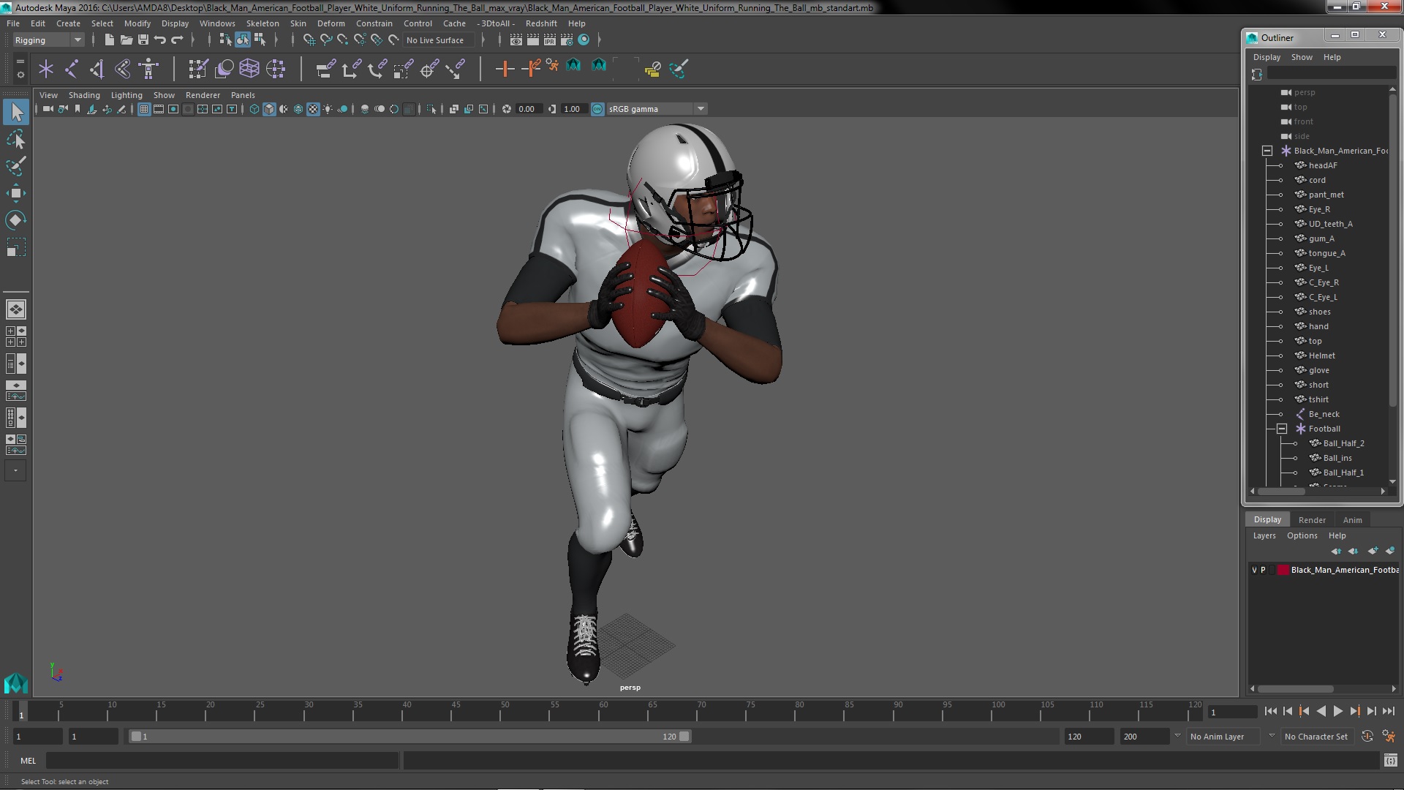Image resolution: width=1404 pixels, height=790 pixels.
Task: Click the Go to end of playback button
Action: tap(1388, 711)
